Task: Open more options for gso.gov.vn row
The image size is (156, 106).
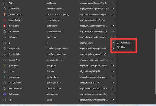Action: pos(113,66)
